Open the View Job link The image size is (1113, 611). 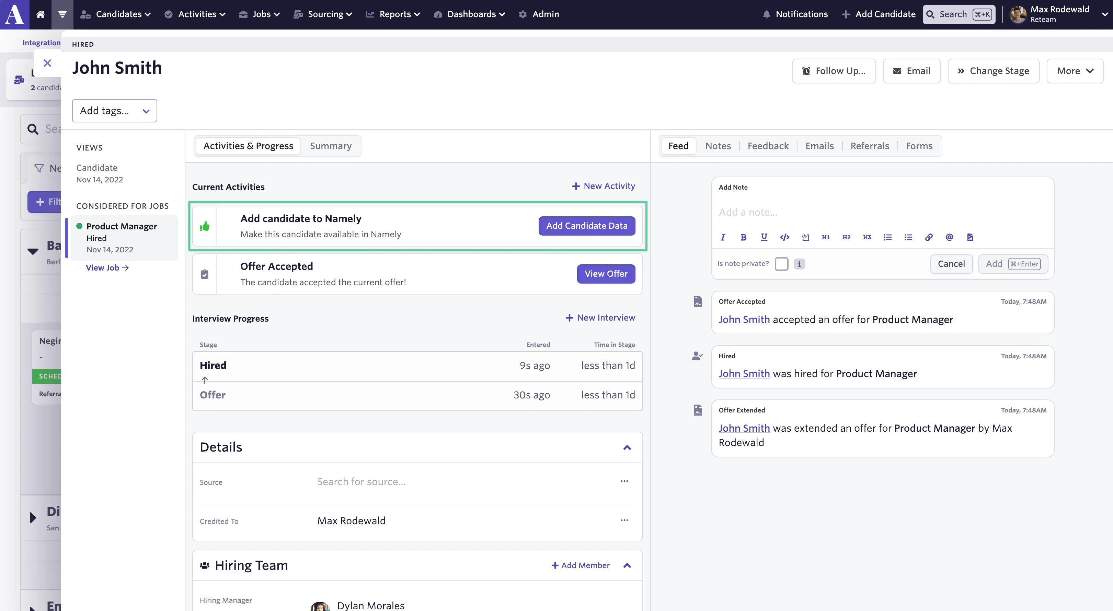click(x=107, y=267)
